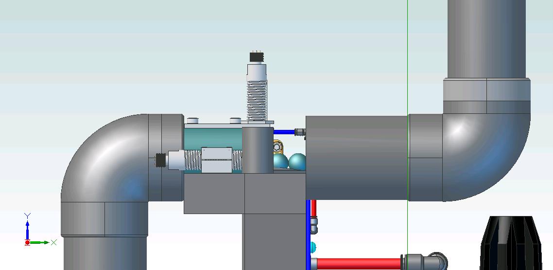Click the vertical spring actuator coil

[x=257, y=100]
